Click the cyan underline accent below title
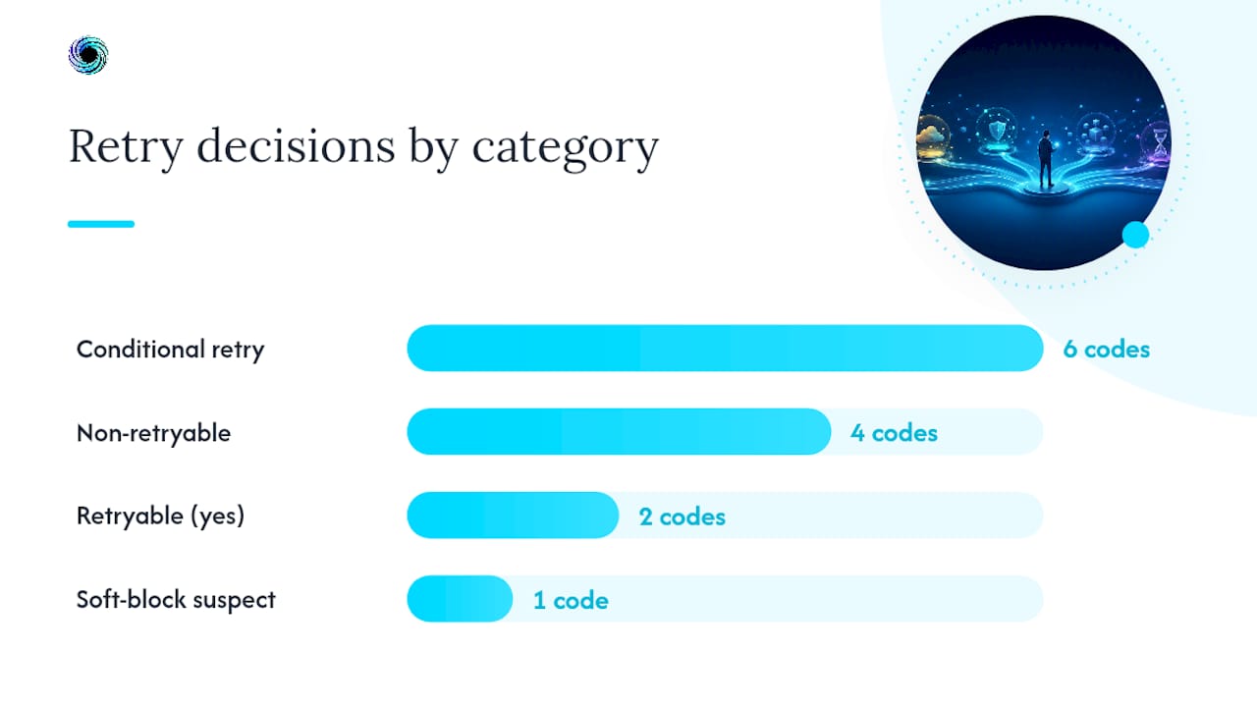The width and height of the screenshot is (1257, 707). coord(101,224)
